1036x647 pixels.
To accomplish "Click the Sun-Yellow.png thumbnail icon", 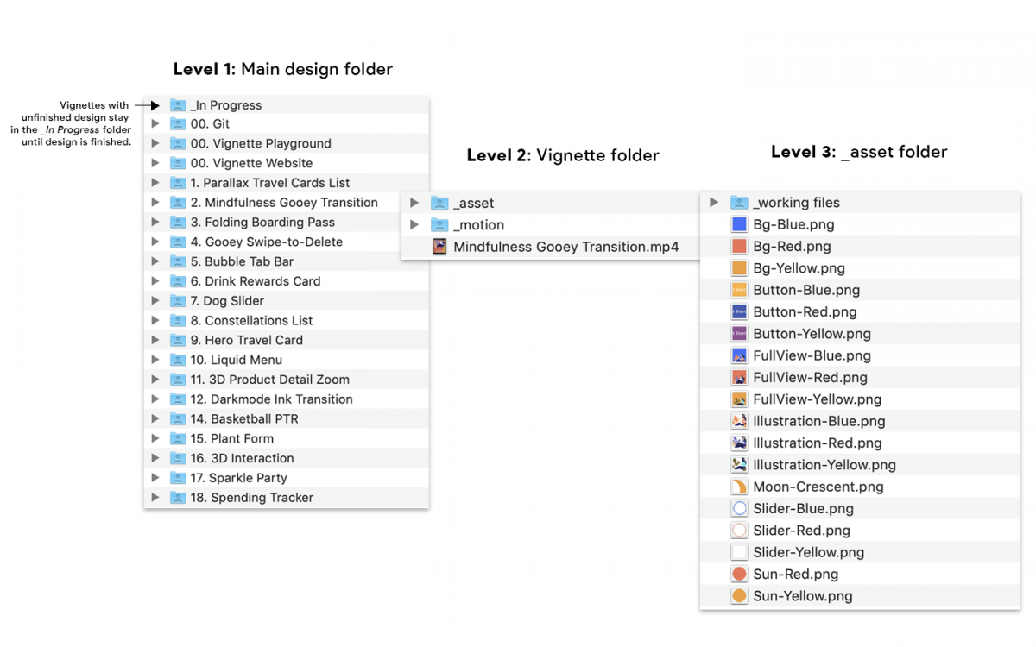I will [739, 595].
